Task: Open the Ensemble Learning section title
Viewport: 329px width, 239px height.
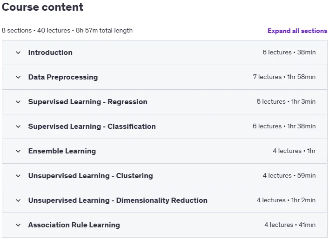Action: 62,151
